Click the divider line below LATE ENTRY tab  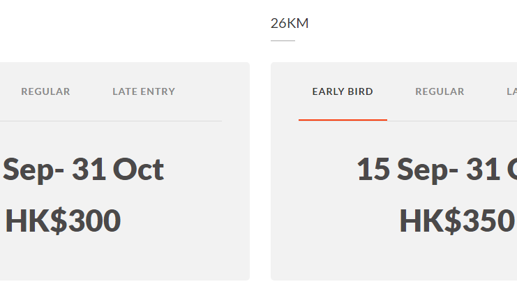(144, 121)
